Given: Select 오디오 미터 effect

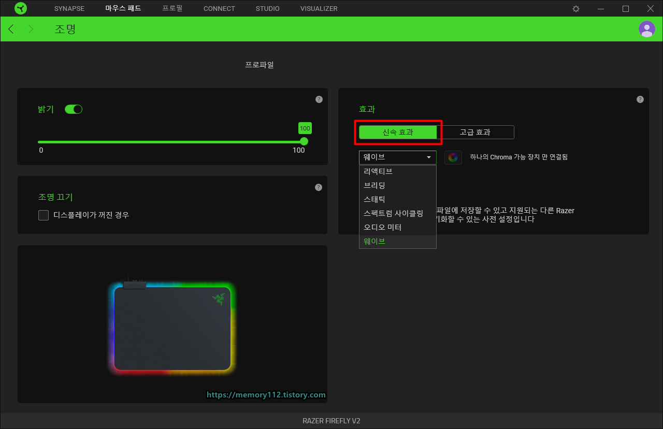Looking at the screenshot, I should tap(398, 227).
